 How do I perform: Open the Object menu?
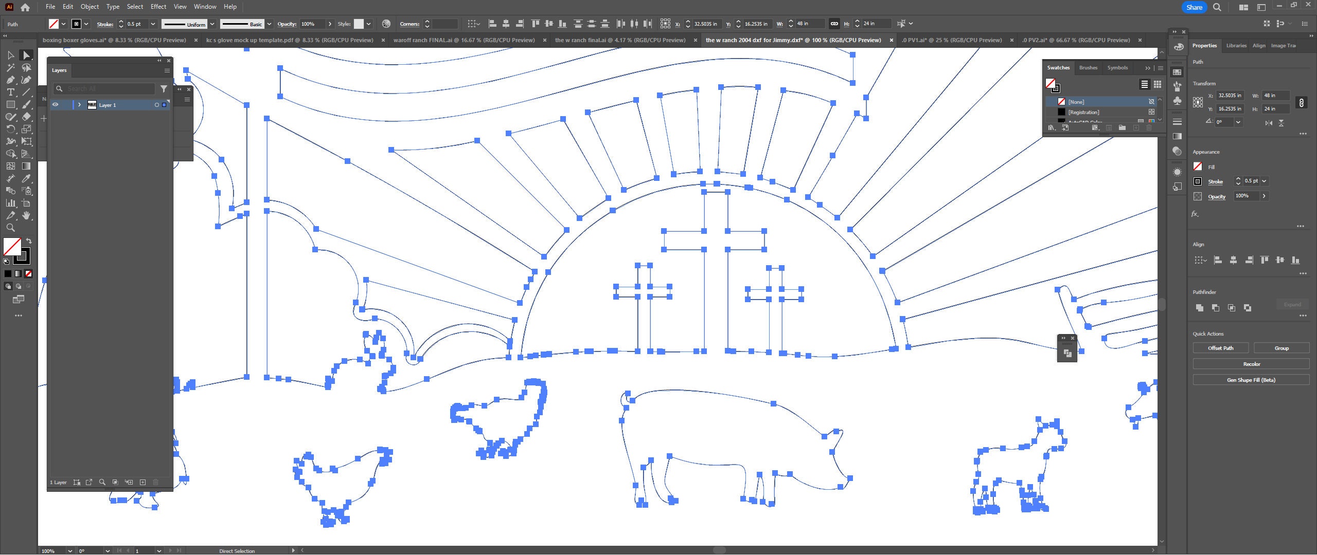tap(90, 7)
